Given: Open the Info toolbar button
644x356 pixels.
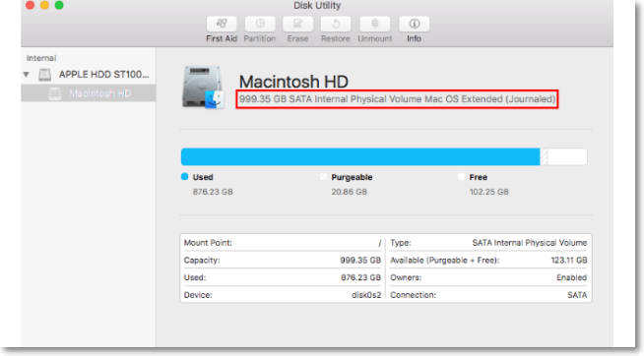Looking at the screenshot, I should 414,24.
